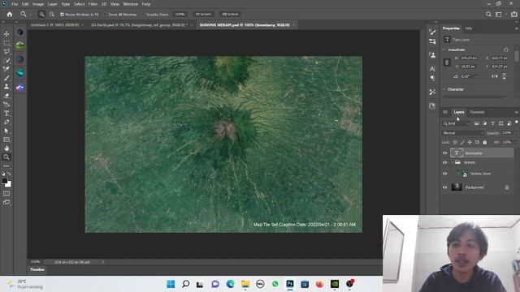Switch to the 3D-Earth.psd document tab
The width and height of the screenshot is (520, 292).
pyautogui.click(x=139, y=25)
